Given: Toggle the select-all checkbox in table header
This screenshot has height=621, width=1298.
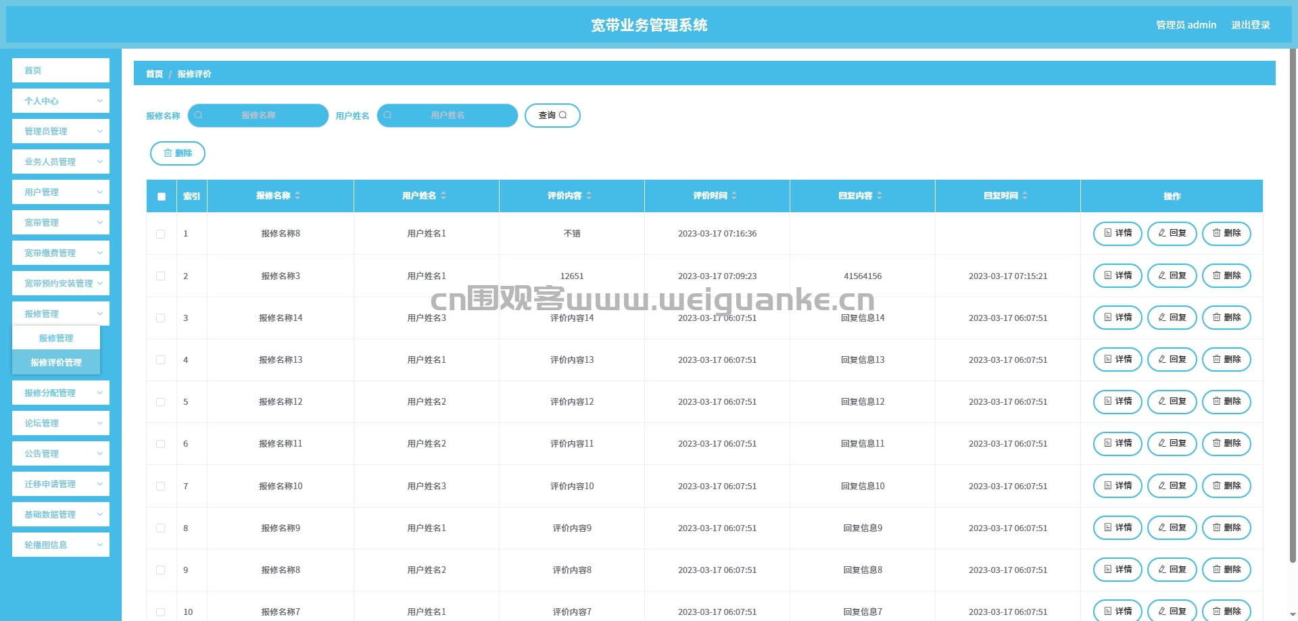Looking at the screenshot, I should 161,197.
